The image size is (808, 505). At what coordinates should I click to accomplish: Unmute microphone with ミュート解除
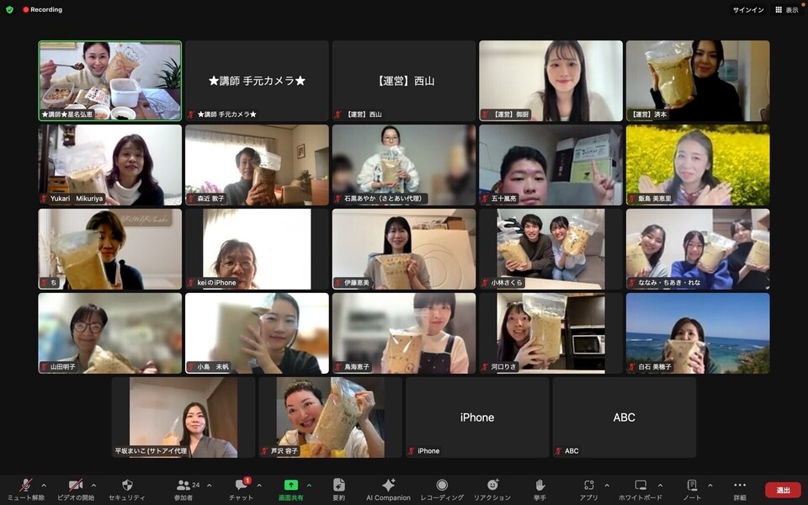click(x=26, y=486)
